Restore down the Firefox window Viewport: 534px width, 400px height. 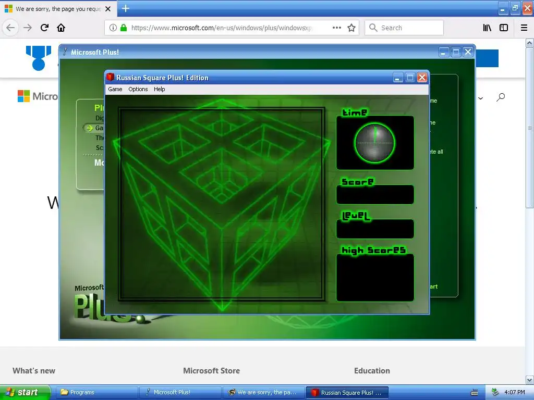pos(515,8)
